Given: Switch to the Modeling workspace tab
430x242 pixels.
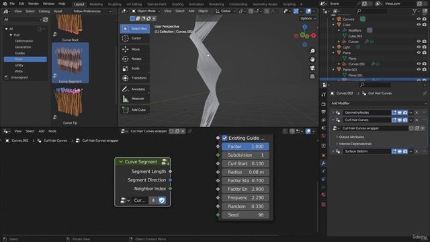Looking at the screenshot, I should (96, 5).
